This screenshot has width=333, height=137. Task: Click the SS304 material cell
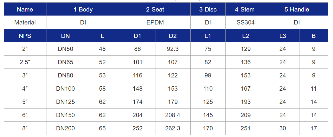(246, 22)
